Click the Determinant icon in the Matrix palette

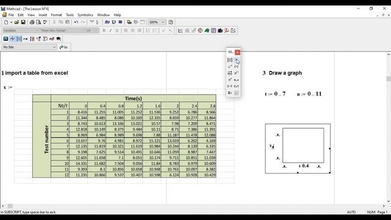pos(236,67)
